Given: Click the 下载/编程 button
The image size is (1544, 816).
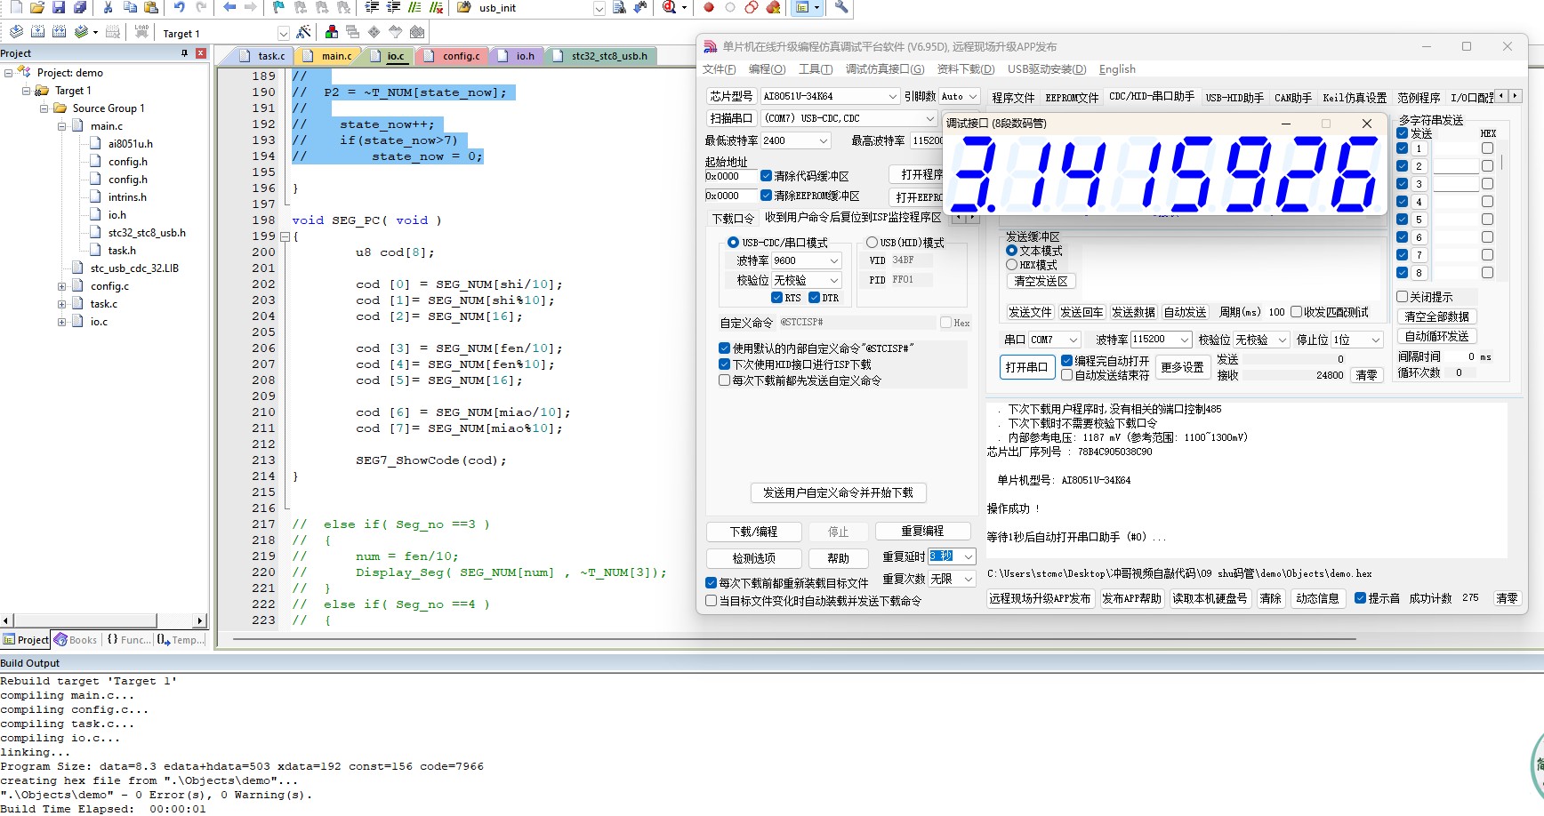Looking at the screenshot, I should click(x=753, y=532).
